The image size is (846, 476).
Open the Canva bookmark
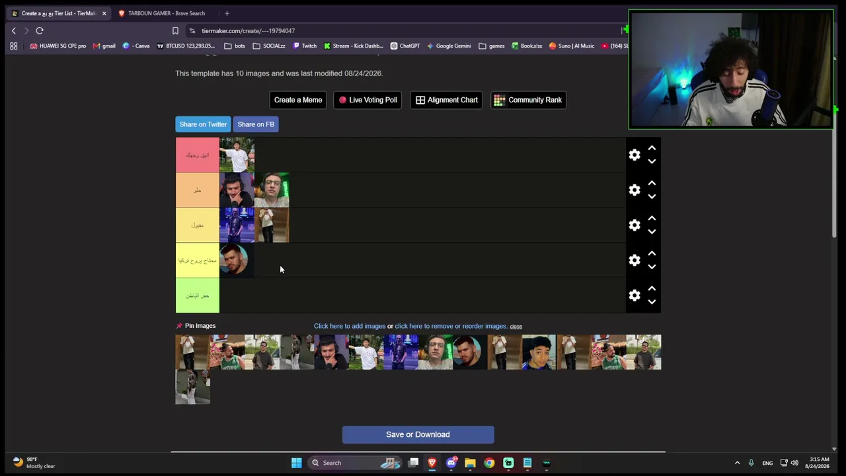[136, 46]
